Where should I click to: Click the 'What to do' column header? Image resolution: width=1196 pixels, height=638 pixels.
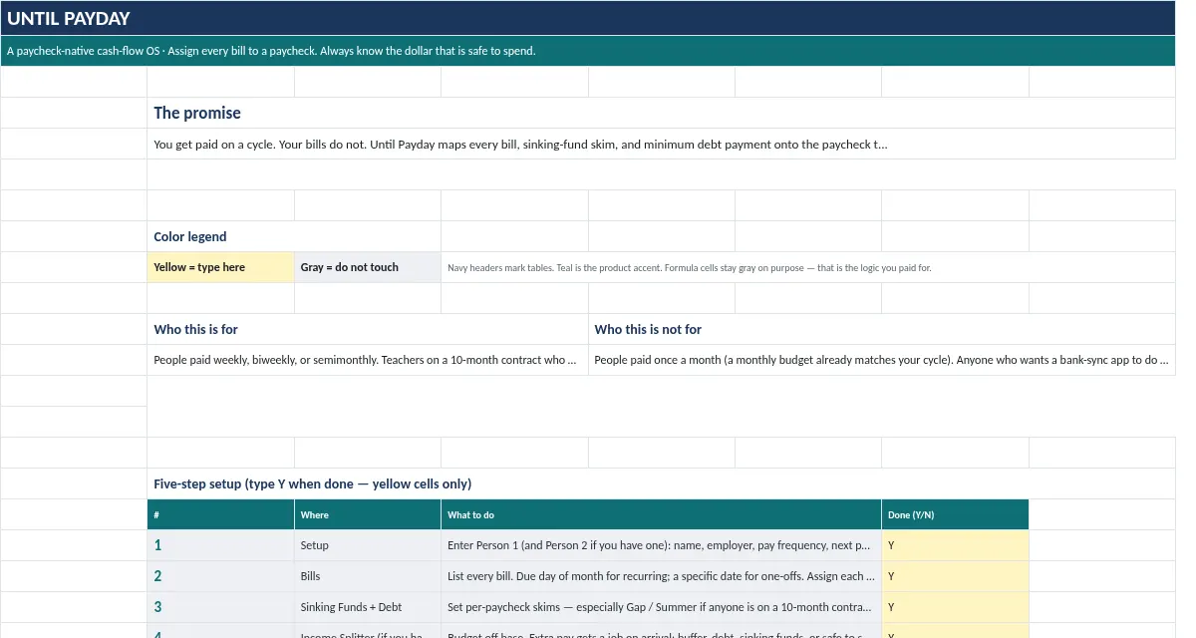point(662,514)
